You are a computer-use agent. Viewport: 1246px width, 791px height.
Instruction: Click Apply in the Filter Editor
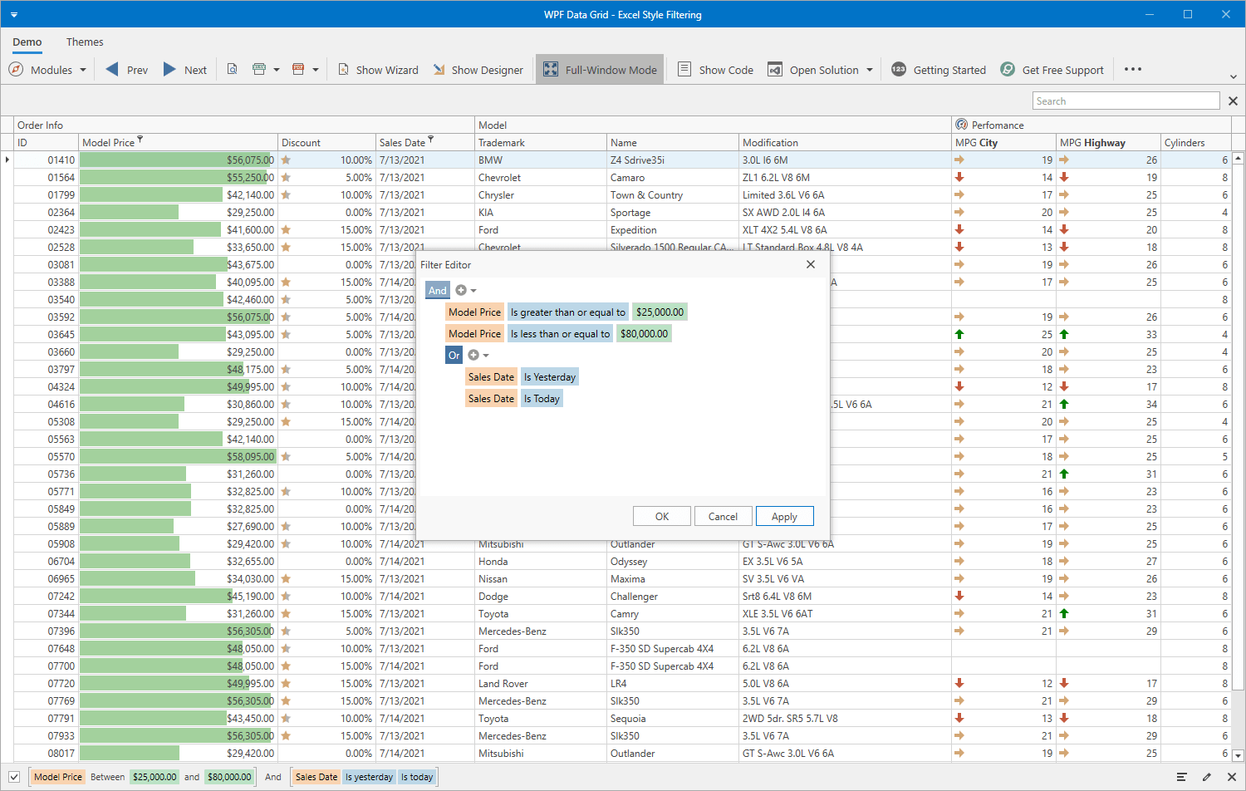[784, 516]
